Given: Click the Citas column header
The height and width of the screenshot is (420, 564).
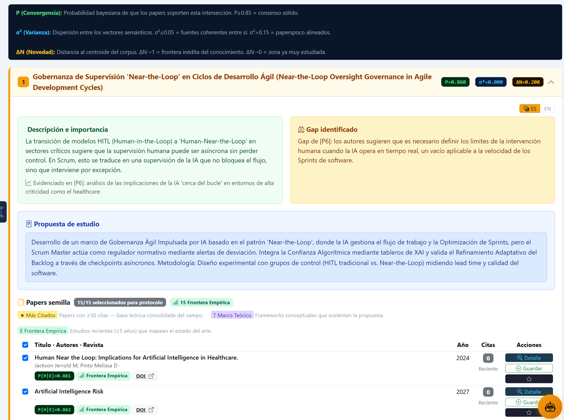Looking at the screenshot, I should 488,345.
